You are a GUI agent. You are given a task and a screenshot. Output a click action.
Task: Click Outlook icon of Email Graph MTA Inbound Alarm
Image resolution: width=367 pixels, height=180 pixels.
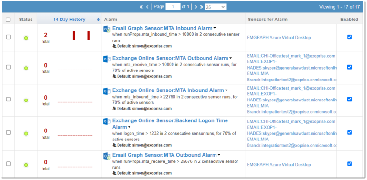(107, 29)
